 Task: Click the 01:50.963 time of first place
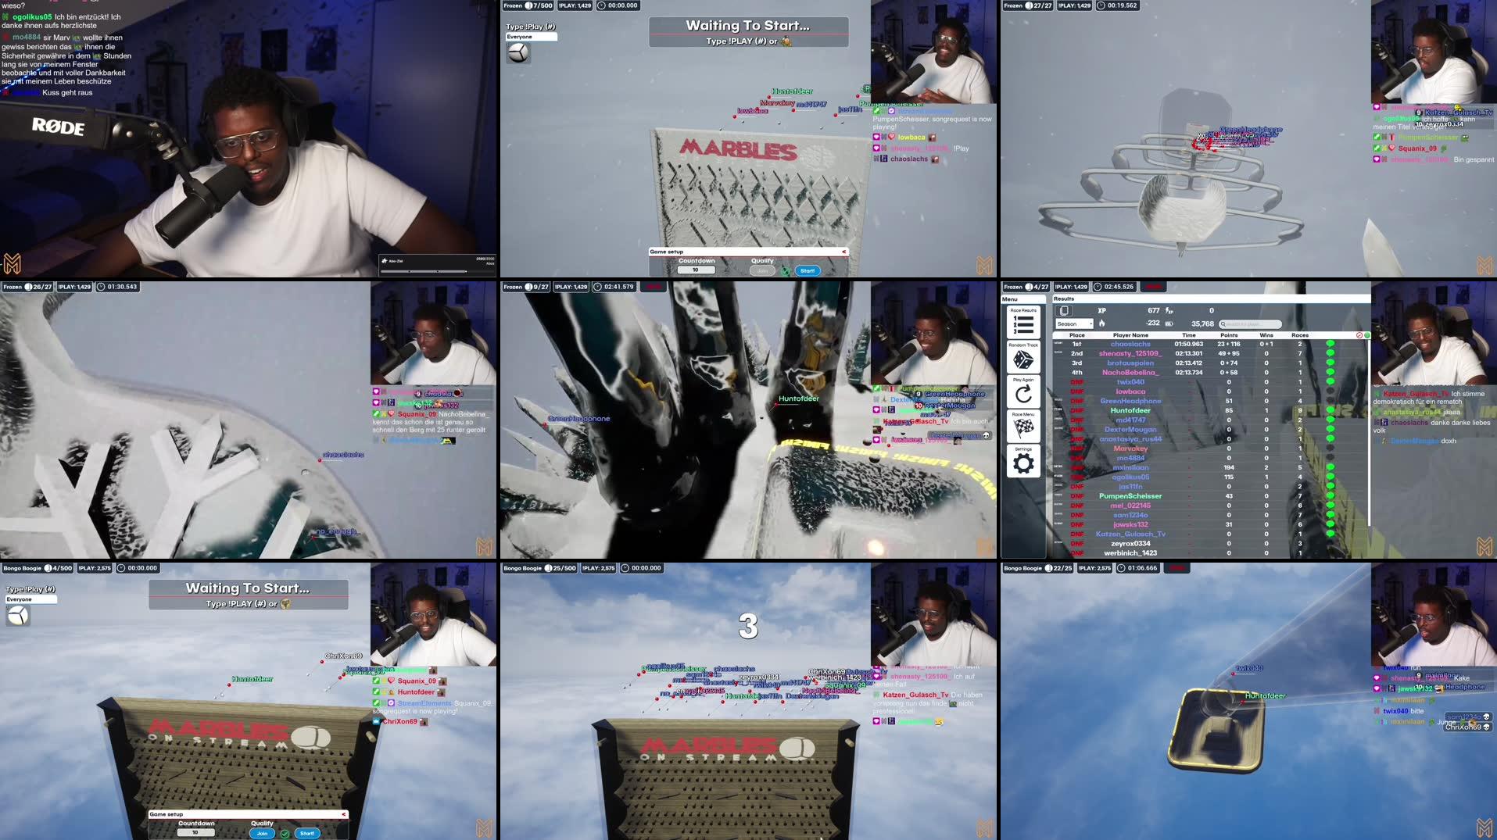[x=1189, y=344]
